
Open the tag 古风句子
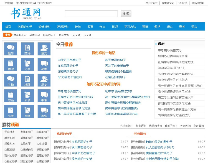coord(26,144)
